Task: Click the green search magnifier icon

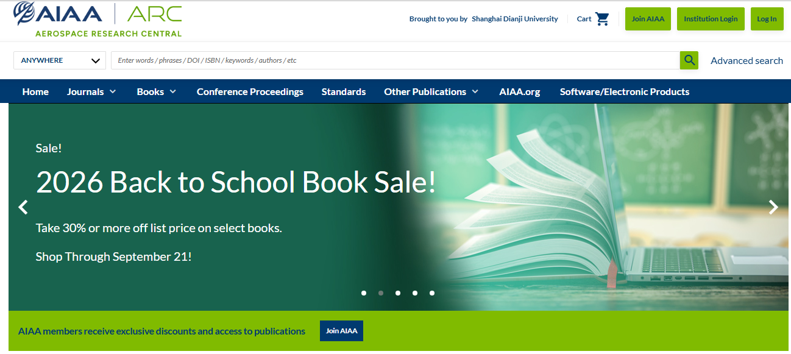Action: click(x=689, y=60)
